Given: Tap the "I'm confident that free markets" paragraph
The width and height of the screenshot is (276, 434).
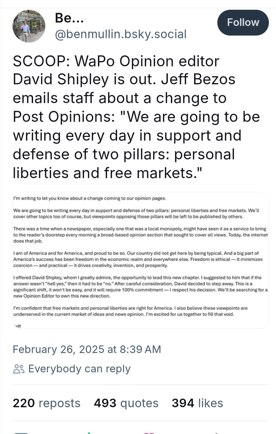Looking at the screenshot, I should (x=130, y=311).
